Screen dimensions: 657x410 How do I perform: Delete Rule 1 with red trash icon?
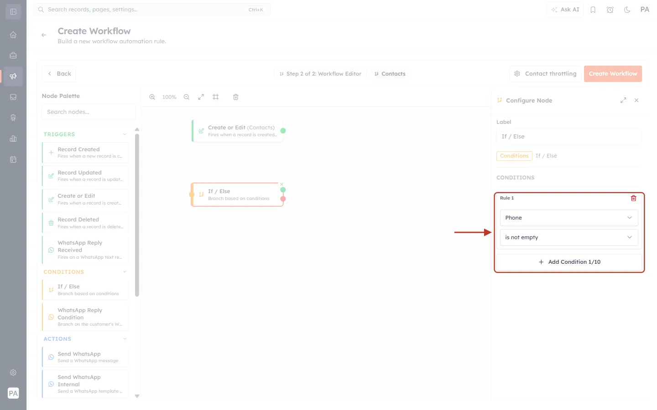coord(633,198)
